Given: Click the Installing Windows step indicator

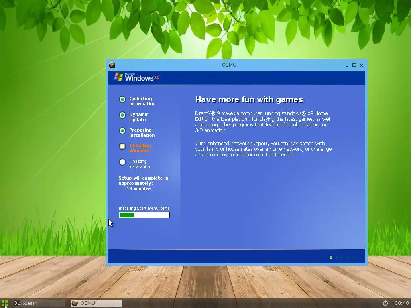Looking at the screenshot, I should 122,146.
